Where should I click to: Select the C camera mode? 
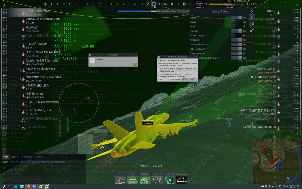pos(118,4)
